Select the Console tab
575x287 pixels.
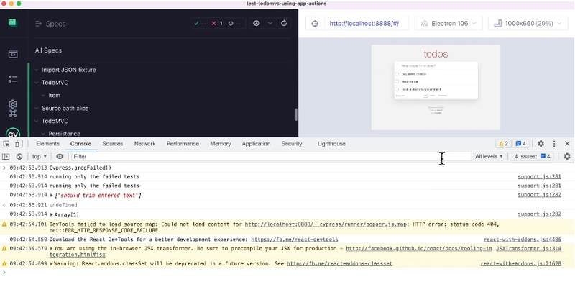pos(81,144)
